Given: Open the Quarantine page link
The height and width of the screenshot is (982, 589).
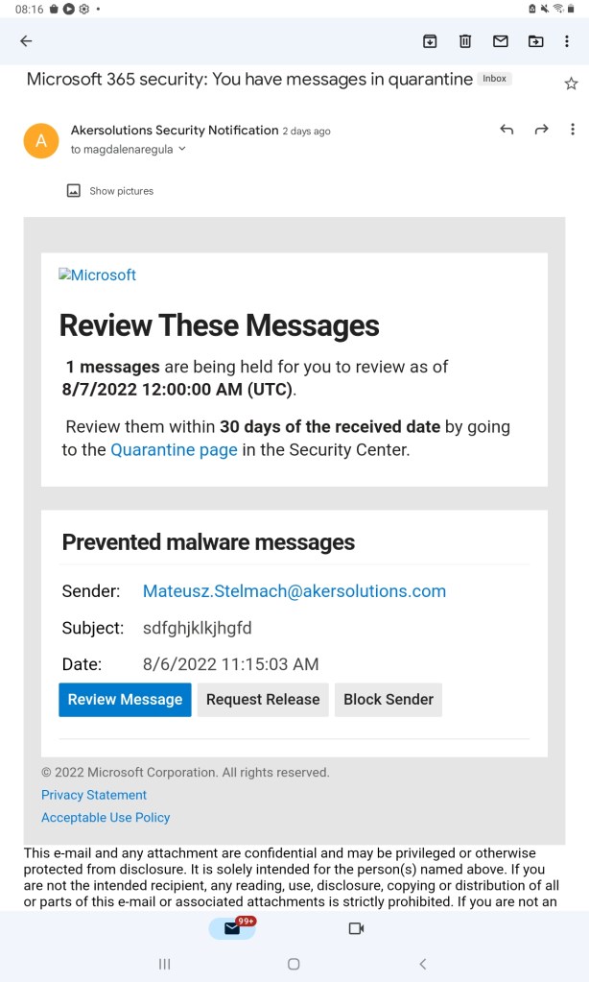Looking at the screenshot, I should click(174, 449).
